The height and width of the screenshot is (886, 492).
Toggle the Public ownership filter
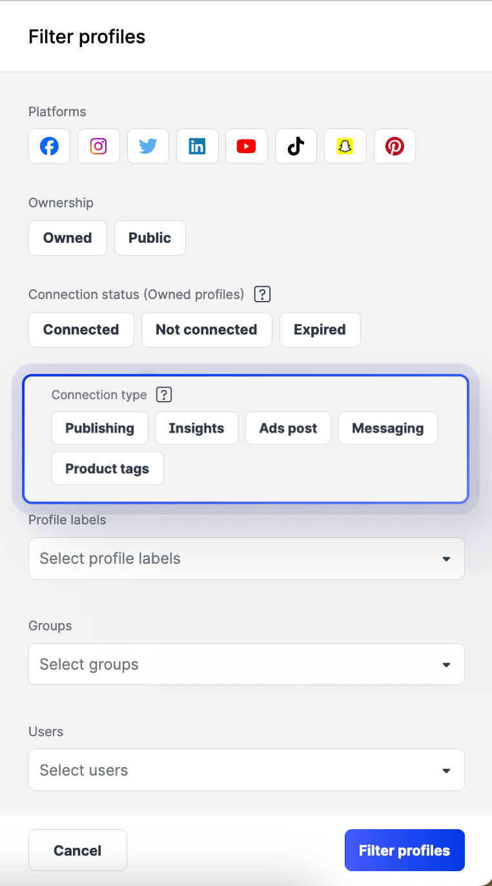pos(150,238)
